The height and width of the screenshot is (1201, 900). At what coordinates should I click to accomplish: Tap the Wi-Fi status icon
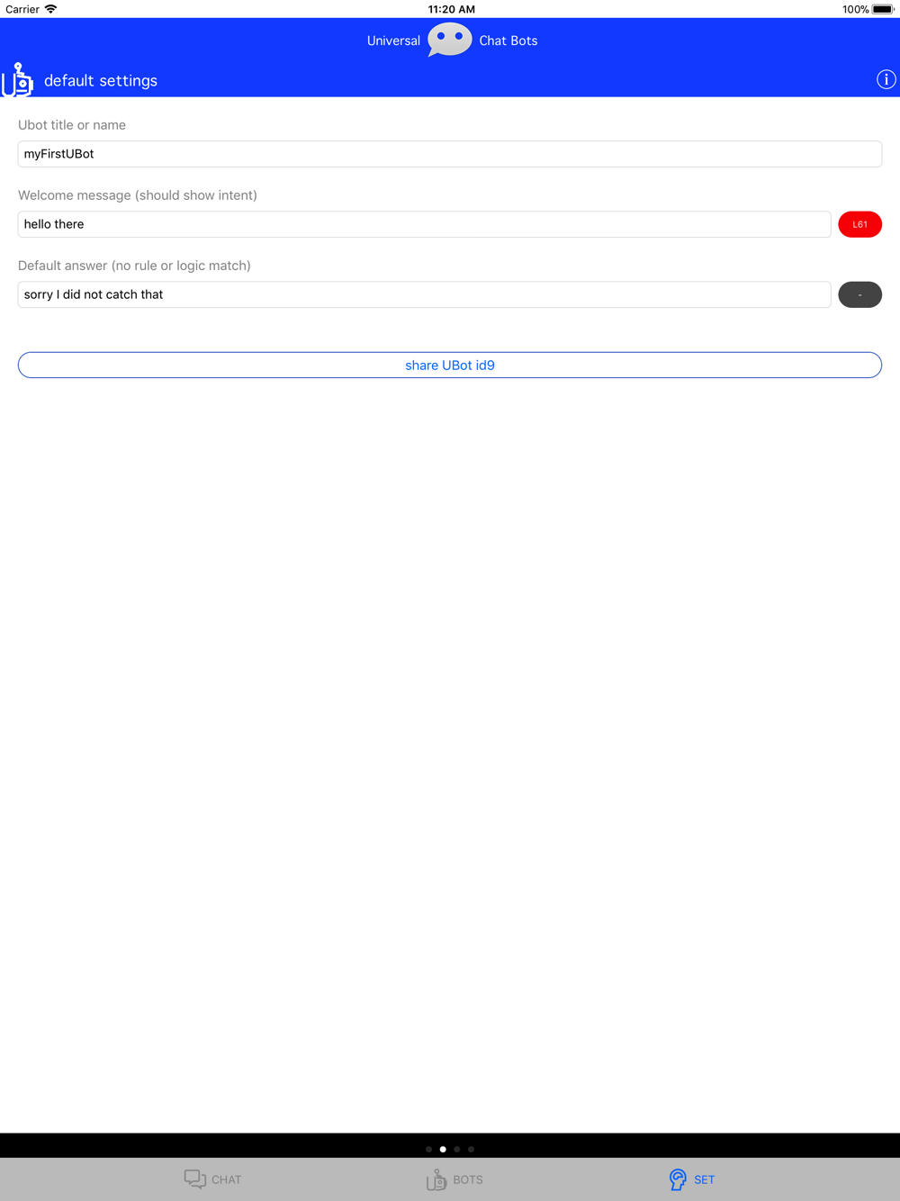pyautogui.click(x=51, y=9)
